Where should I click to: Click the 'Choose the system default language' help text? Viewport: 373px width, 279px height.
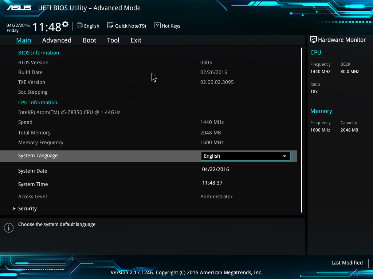pos(56,225)
